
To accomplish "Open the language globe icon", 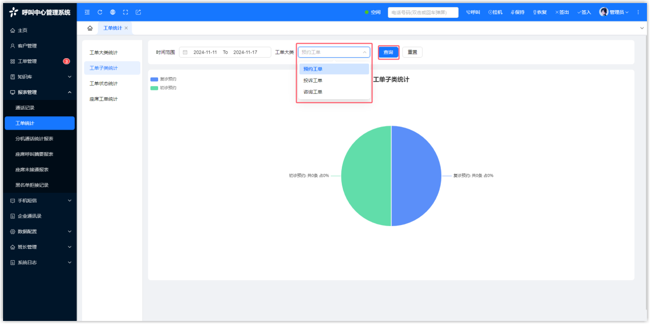I will tap(113, 12).
